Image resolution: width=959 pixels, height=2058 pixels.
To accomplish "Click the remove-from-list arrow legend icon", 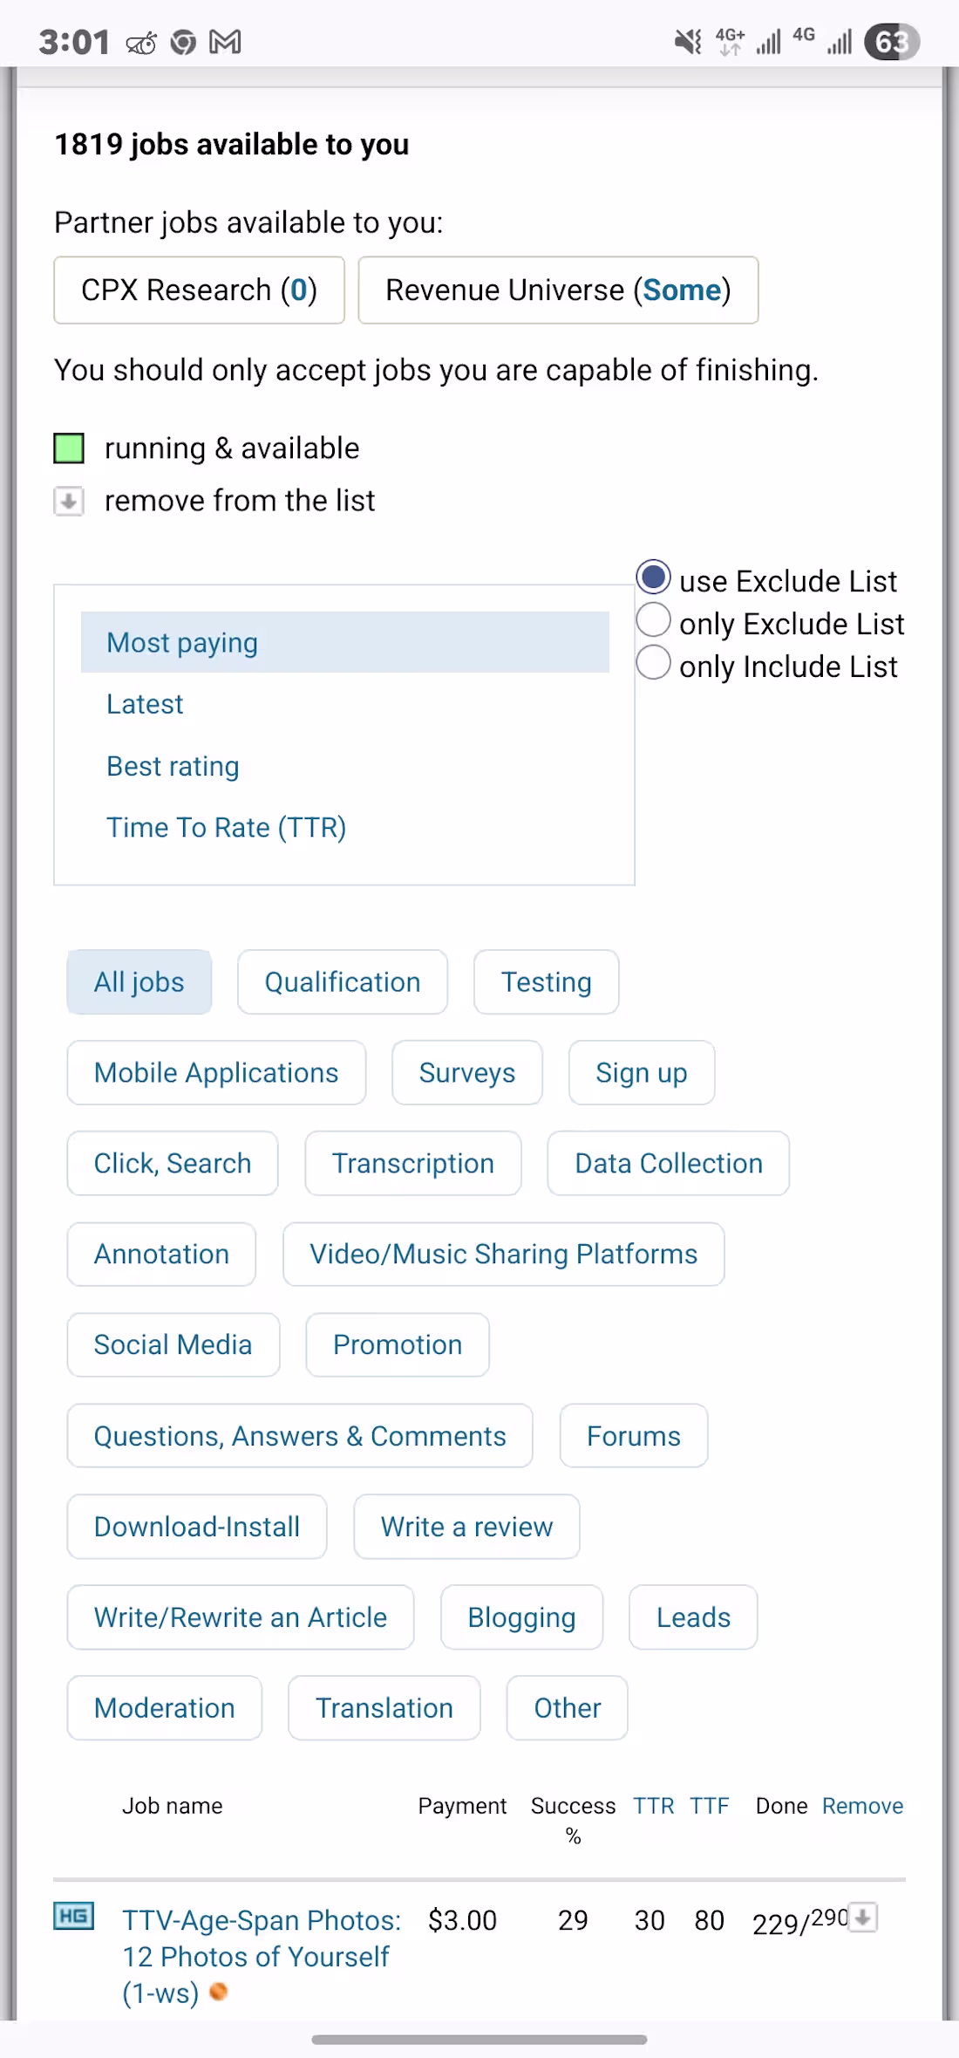I will click(69, 502).
